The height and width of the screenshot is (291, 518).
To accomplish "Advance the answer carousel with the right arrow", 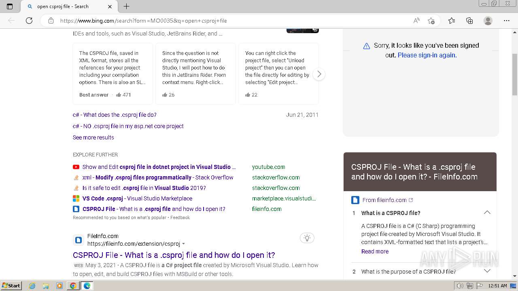I will (x=319, y=74).
